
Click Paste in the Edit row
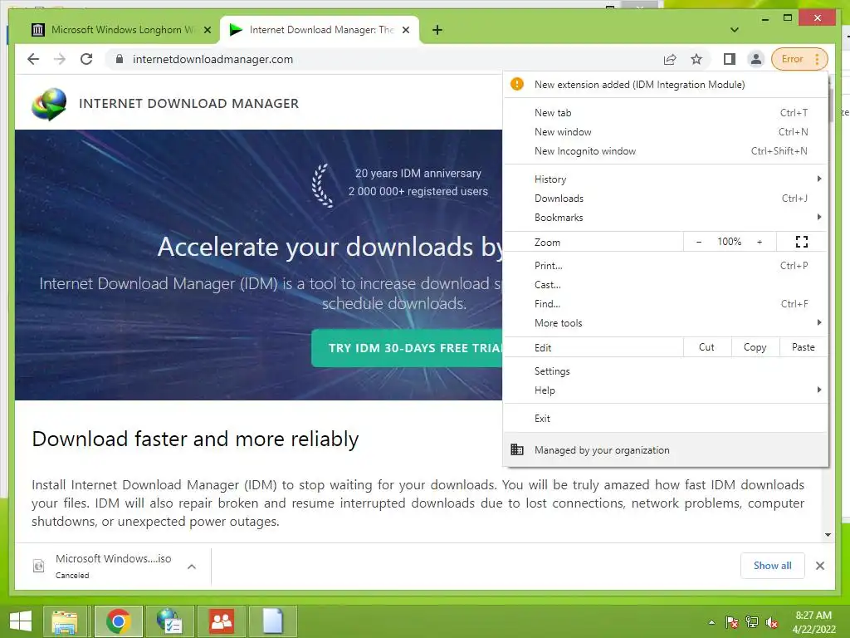click(804, 347)
